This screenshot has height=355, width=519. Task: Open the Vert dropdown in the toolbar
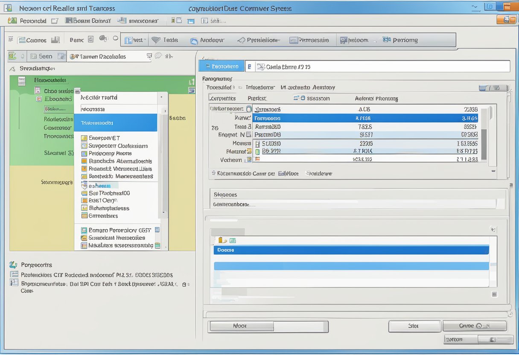click(135, 40)
